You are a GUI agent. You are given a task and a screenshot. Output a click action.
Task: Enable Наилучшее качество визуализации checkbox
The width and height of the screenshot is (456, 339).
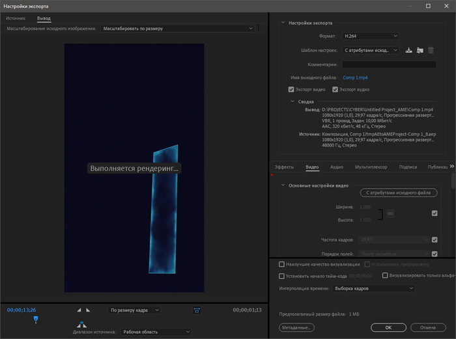tap(281, 265)
